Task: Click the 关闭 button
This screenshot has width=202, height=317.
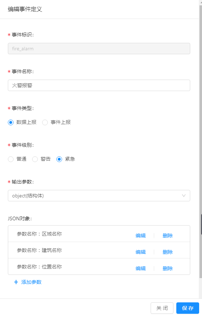Action: pos(162,308)
